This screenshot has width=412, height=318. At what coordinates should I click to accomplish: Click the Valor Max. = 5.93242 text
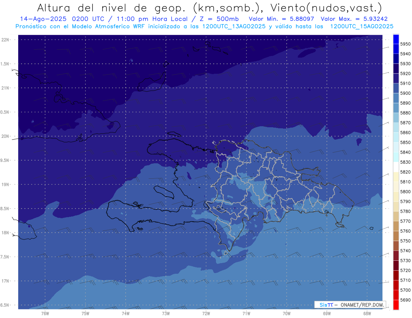pyautogui.click(x=354, y=19)
